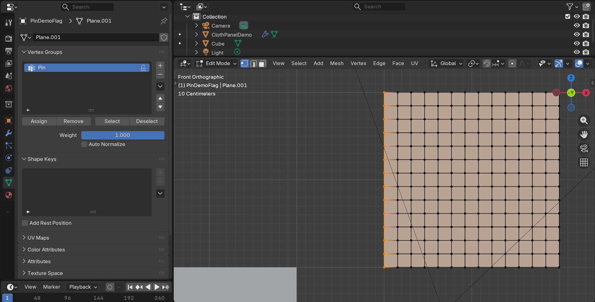Enable face select mode
Image resolution: width=595 pixels, height=302 pixels.
pos(262,64)
